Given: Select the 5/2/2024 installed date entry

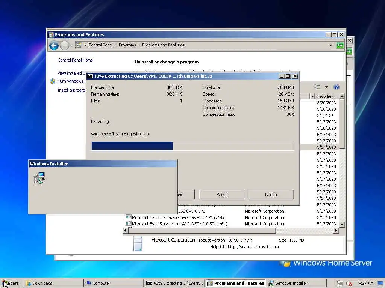Looking at the screenshot, I should point(325,115).
